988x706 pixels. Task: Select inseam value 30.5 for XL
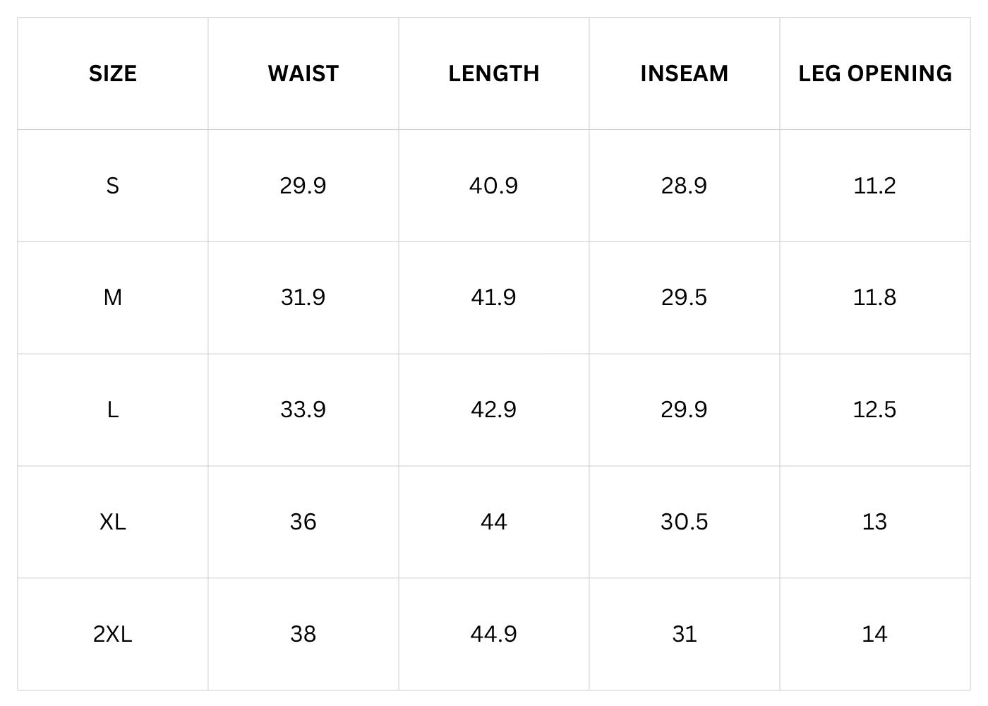[684, 522]
